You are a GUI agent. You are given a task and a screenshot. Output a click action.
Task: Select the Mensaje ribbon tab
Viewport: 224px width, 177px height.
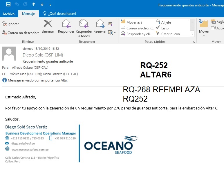click(28, 14)
